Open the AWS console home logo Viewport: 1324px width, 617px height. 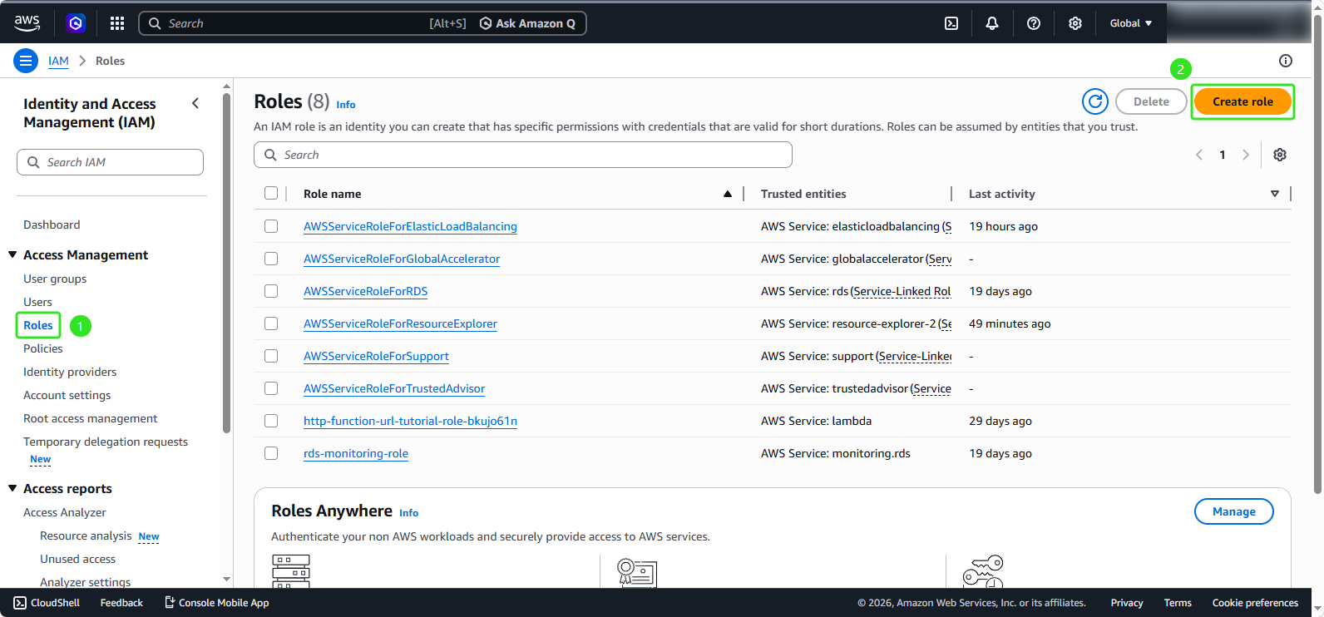[x=27, y=23]
